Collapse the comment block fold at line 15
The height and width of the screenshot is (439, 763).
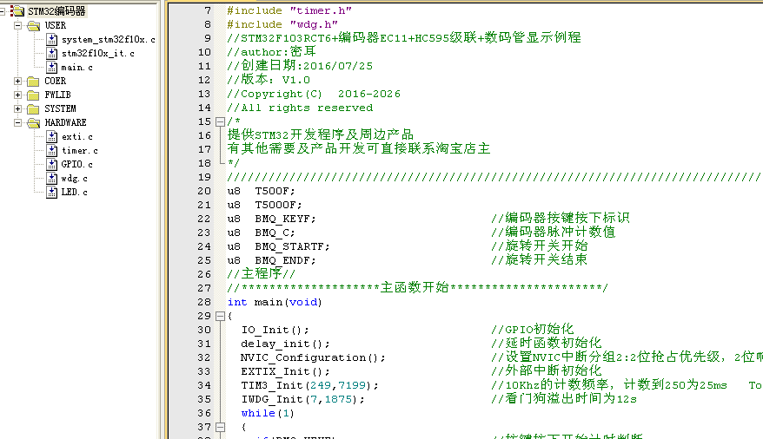[x=220, y=121]
